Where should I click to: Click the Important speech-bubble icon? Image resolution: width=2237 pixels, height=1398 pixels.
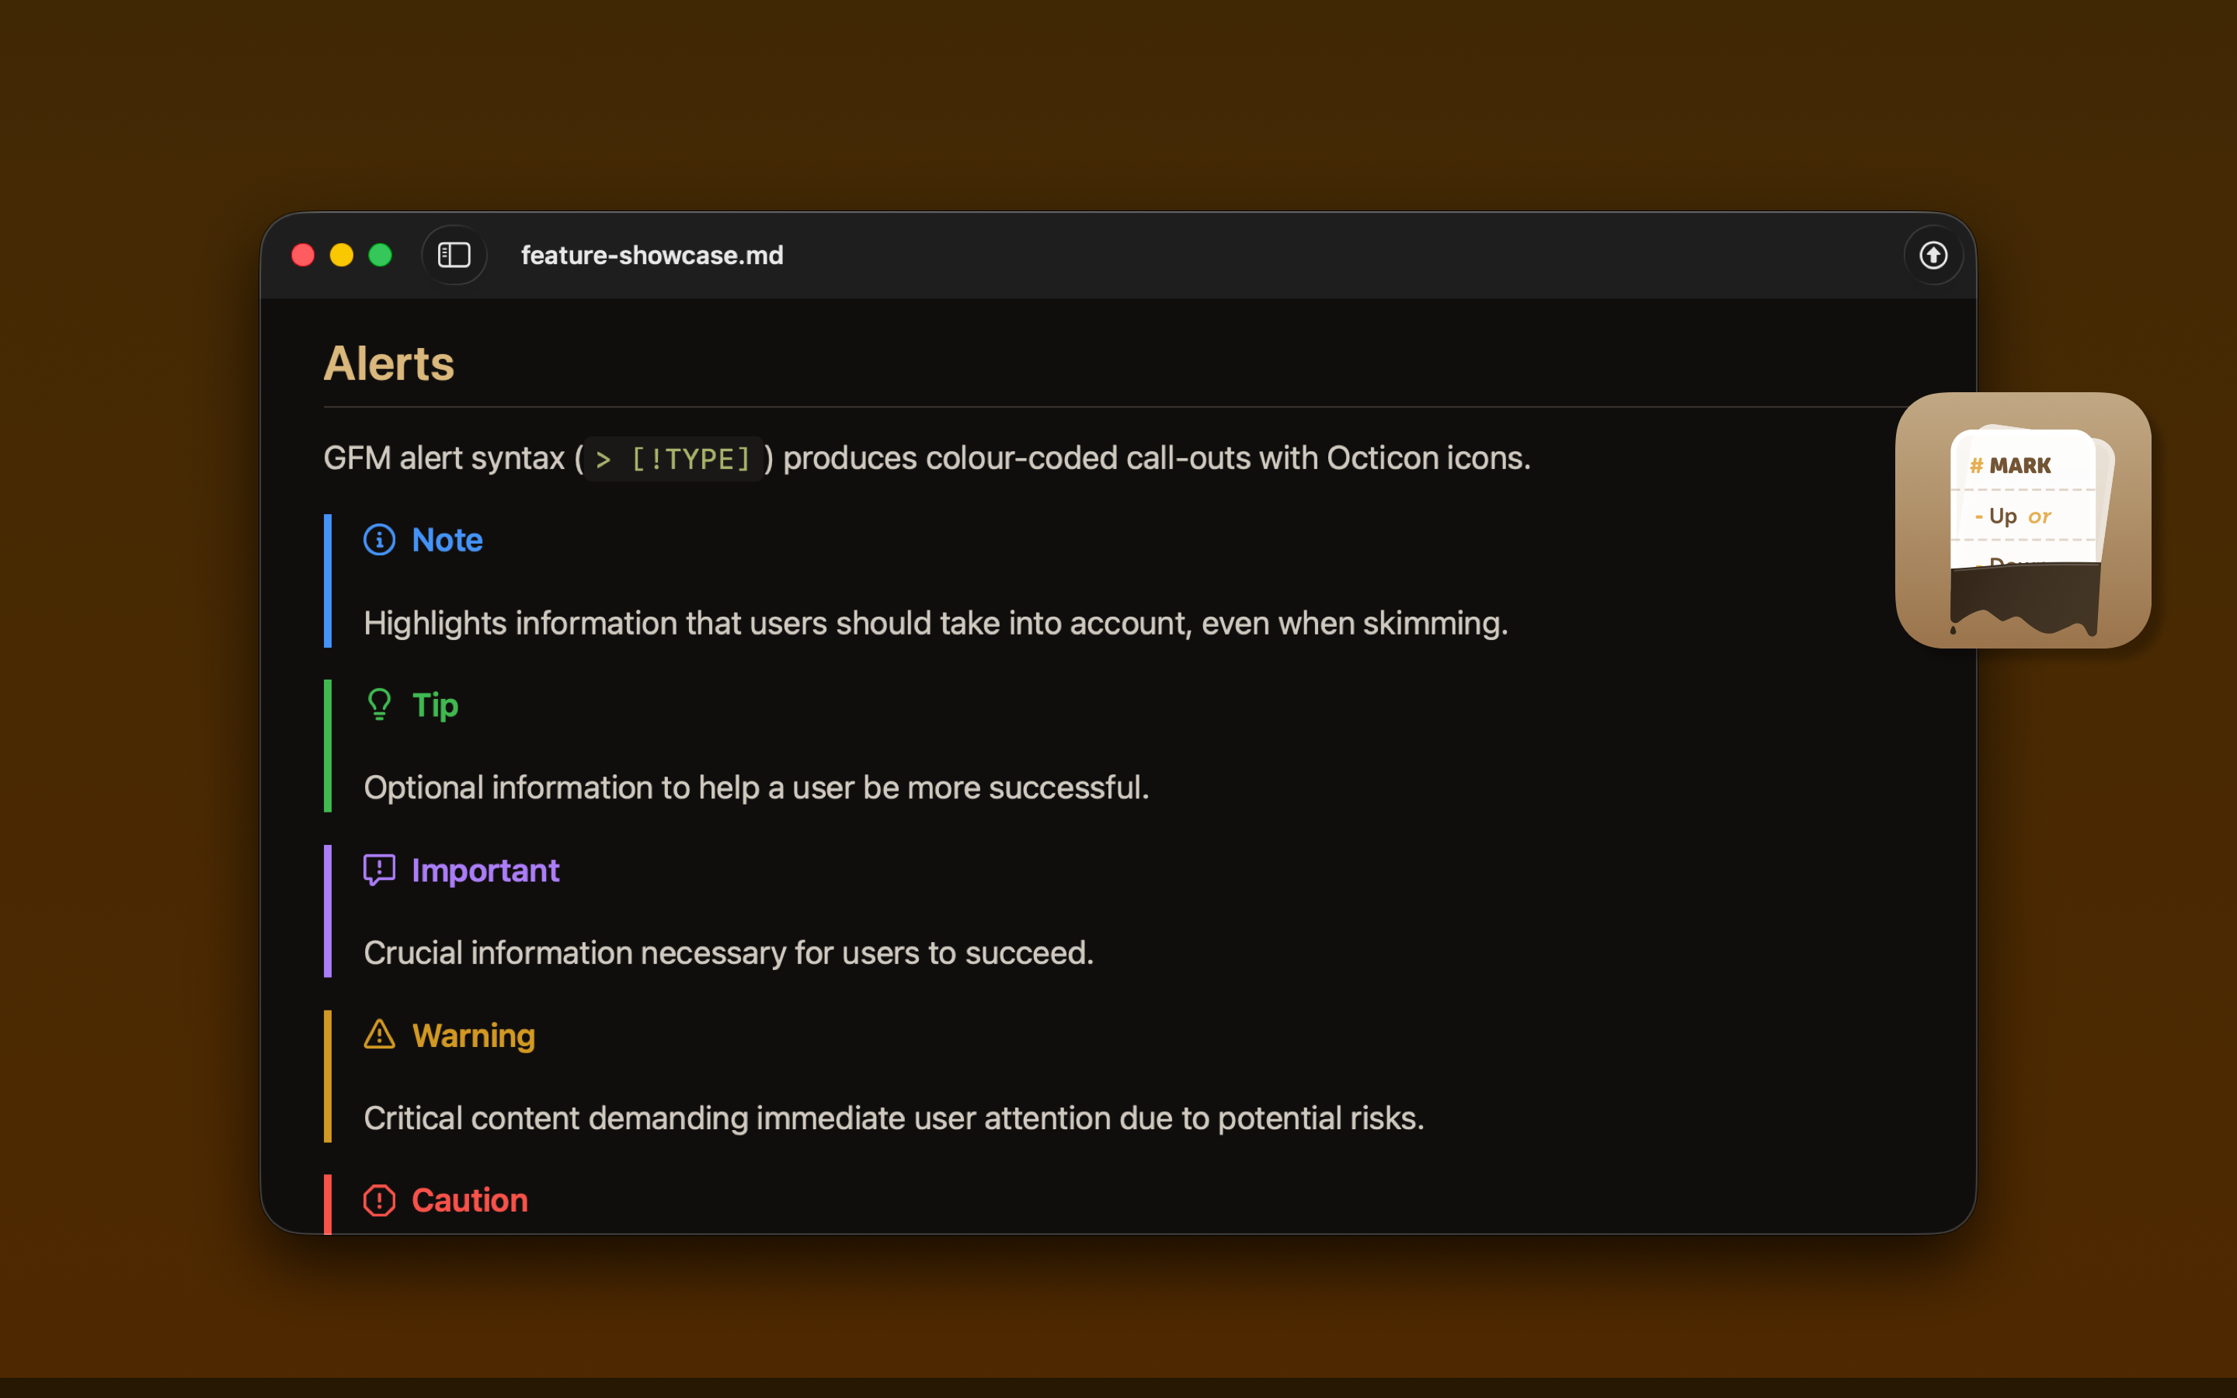[379, 869]
